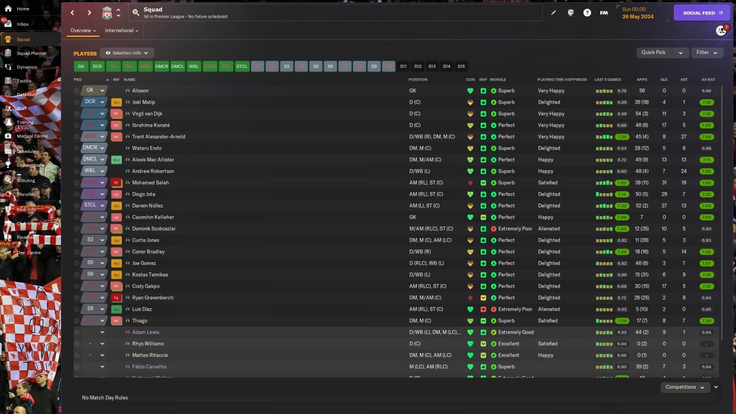Open Dominik Szoboszlai's player profile link

(154, 229)
